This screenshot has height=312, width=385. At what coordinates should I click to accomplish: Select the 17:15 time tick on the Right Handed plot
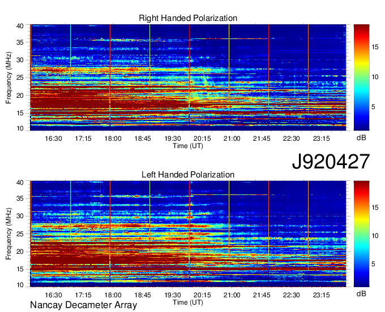pos(83,138)
